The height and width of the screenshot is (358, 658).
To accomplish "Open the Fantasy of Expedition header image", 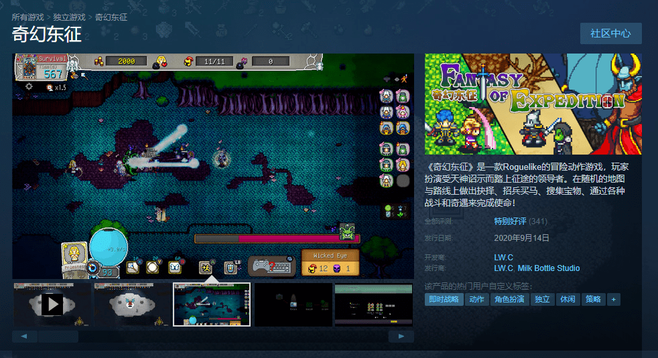I will [533, 104].
